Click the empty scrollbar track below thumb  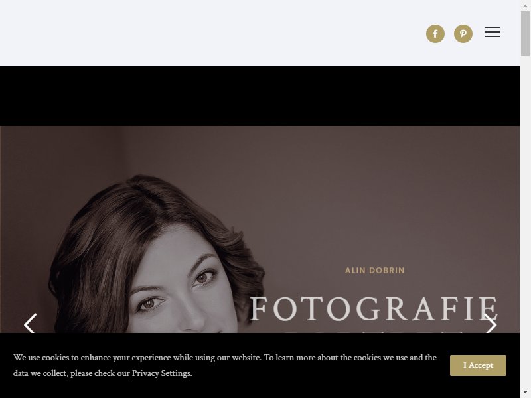(x=525, y=220)
